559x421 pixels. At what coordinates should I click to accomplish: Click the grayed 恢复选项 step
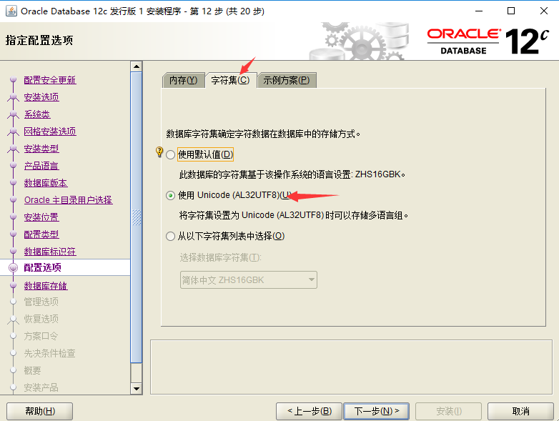click(41, 319)
